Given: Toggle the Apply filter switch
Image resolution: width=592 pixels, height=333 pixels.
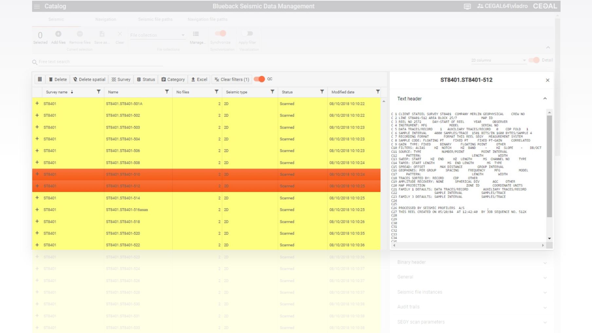Looking at the screenshot, I should tap(248, 33).
